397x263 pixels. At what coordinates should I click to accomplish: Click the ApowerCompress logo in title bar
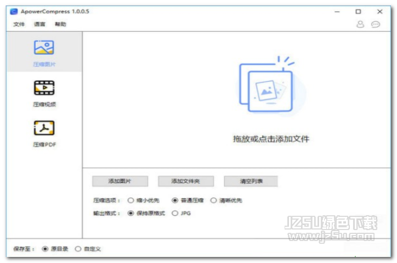click(14, 12)
